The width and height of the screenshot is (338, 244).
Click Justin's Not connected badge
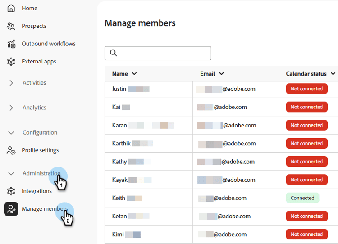click(x=307, y=89)
